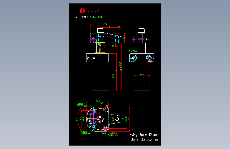Select the 'PART NUMBER:' label

[x=83, y=17]
